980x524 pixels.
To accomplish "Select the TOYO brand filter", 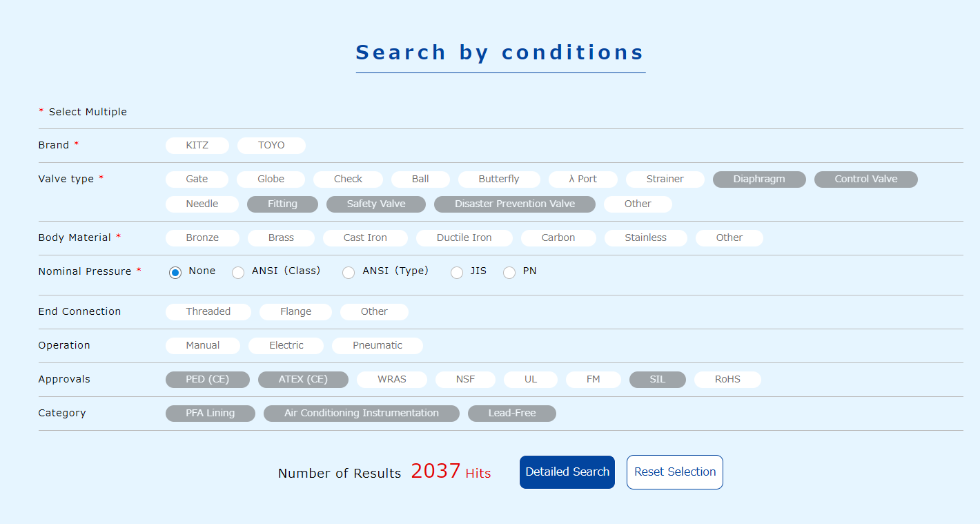I will [271, 145].
